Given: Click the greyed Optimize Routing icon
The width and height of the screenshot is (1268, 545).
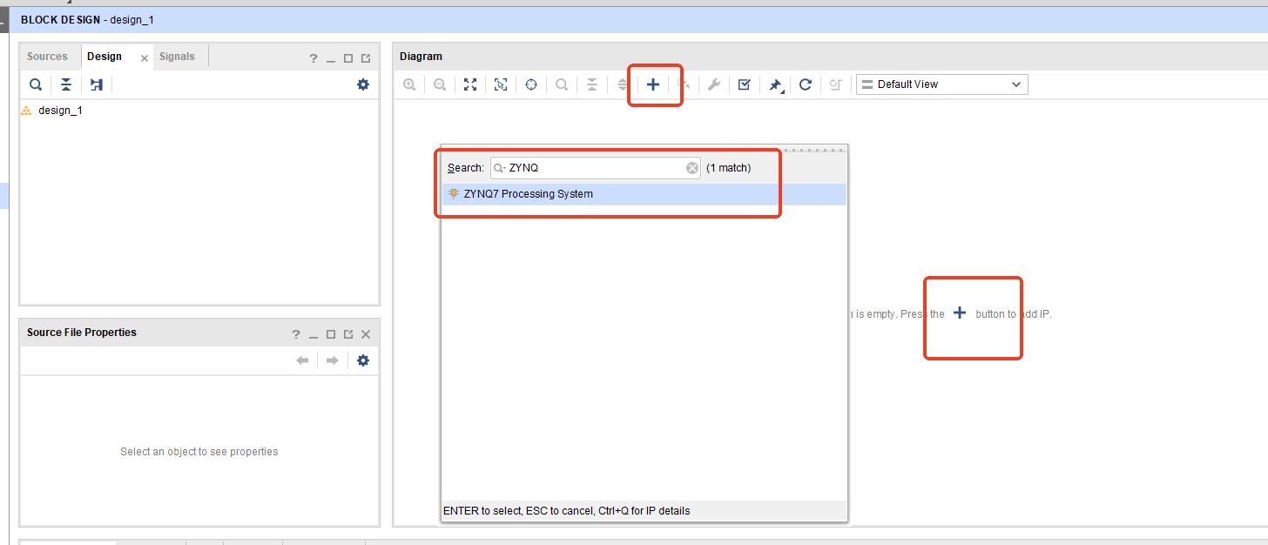Looking at the screenshot, I should [x=836, y=84].
